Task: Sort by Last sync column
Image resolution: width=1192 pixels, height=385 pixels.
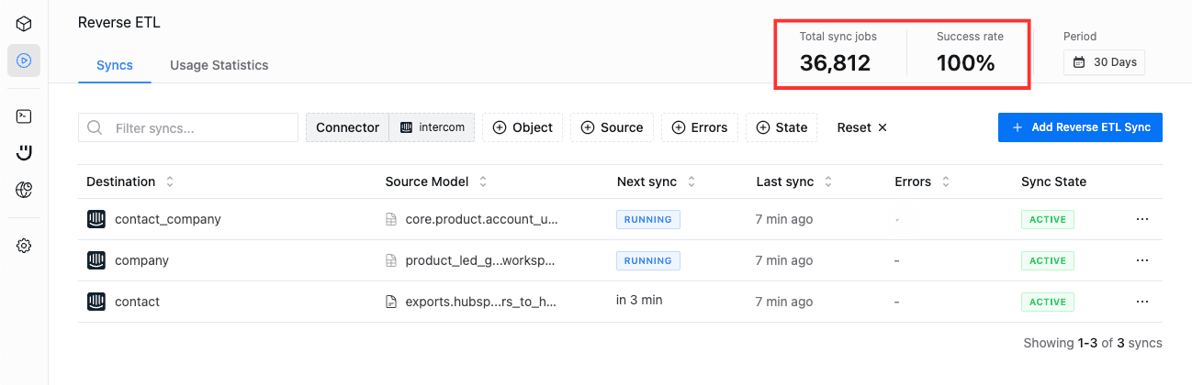Action: click(x=827, y=181)
